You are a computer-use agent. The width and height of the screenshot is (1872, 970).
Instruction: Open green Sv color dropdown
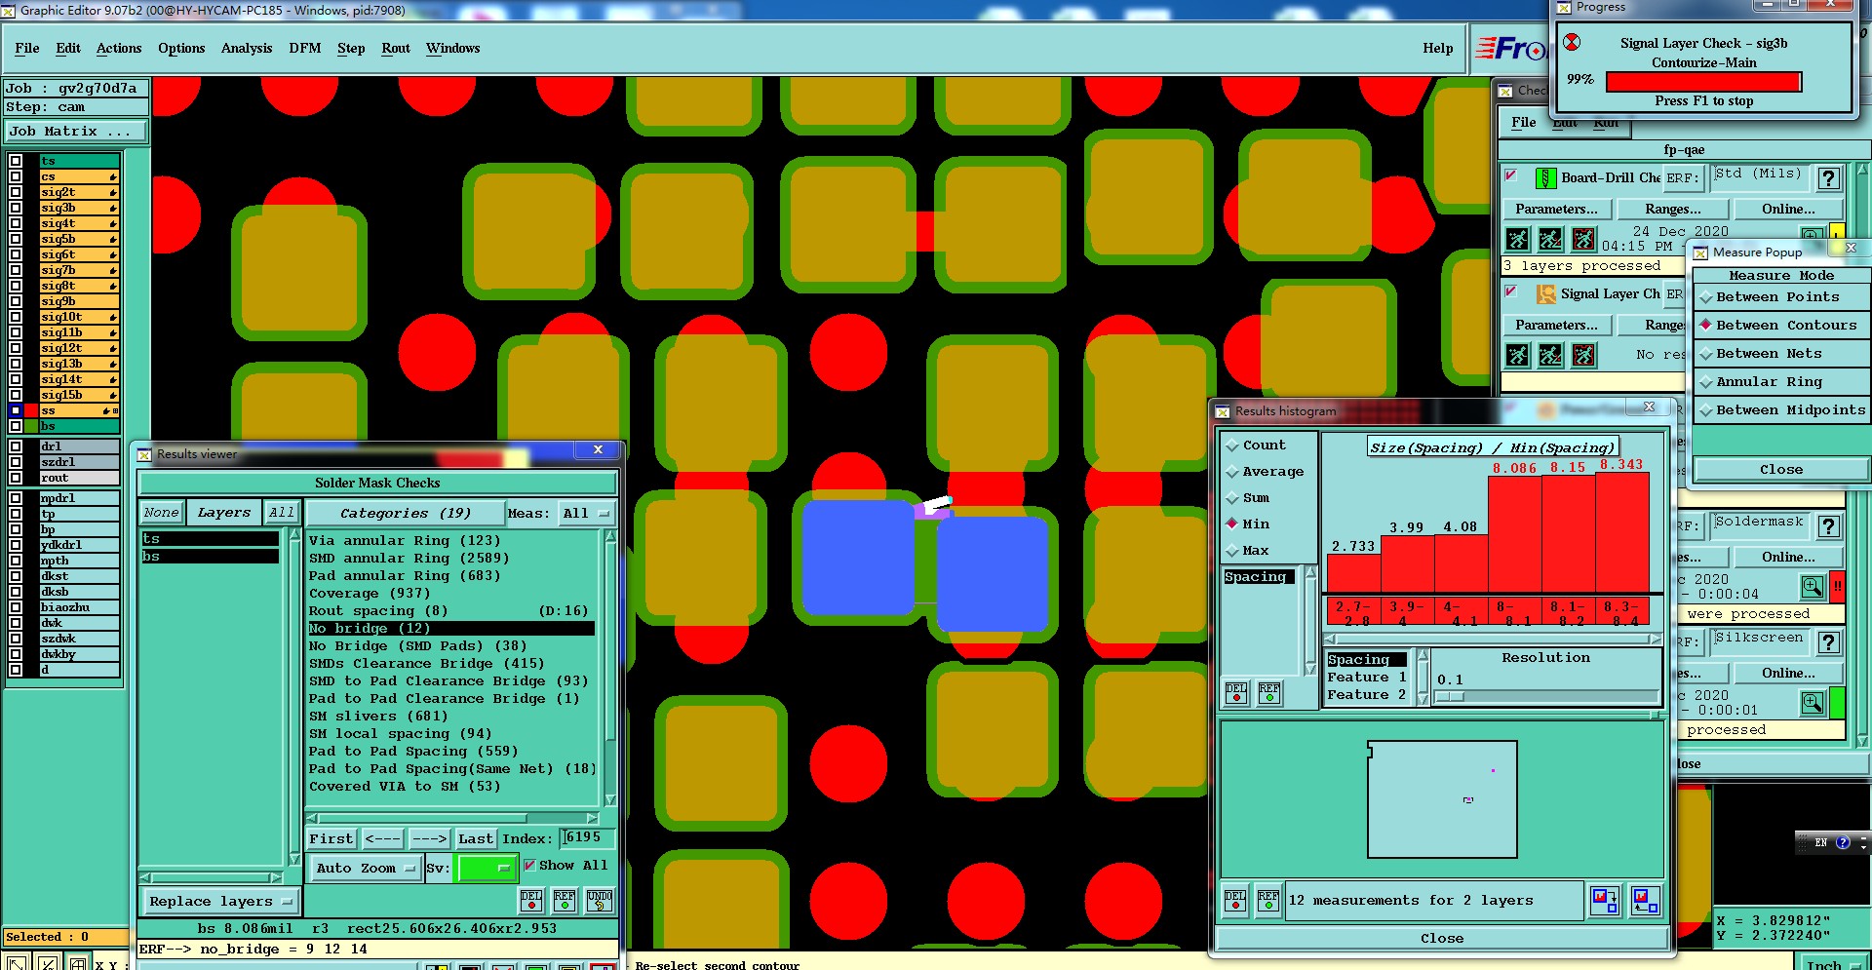pos(487,868)
